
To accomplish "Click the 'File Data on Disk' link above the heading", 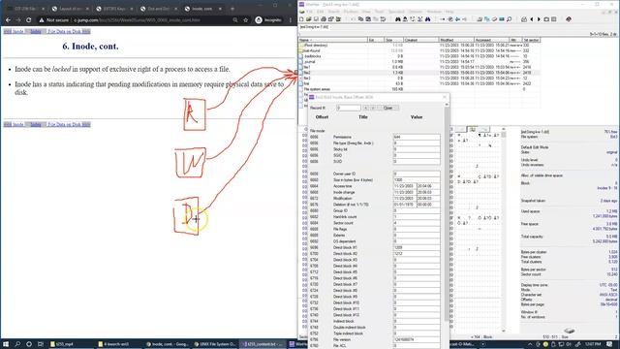I will [x=69, y=31].
